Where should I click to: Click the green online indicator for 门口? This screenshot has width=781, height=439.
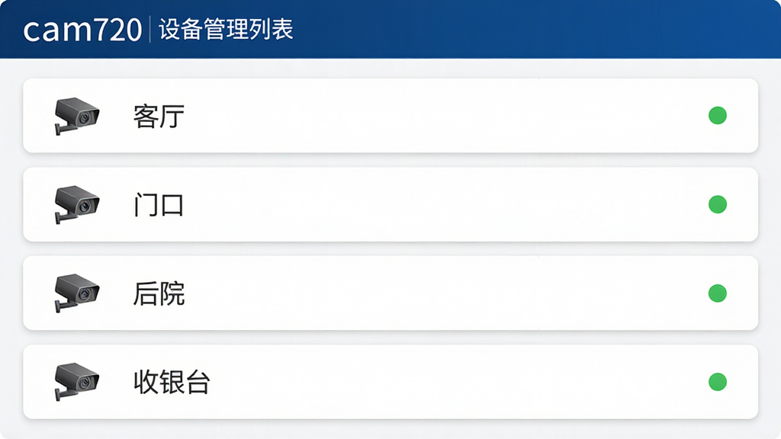click(717, 204)
